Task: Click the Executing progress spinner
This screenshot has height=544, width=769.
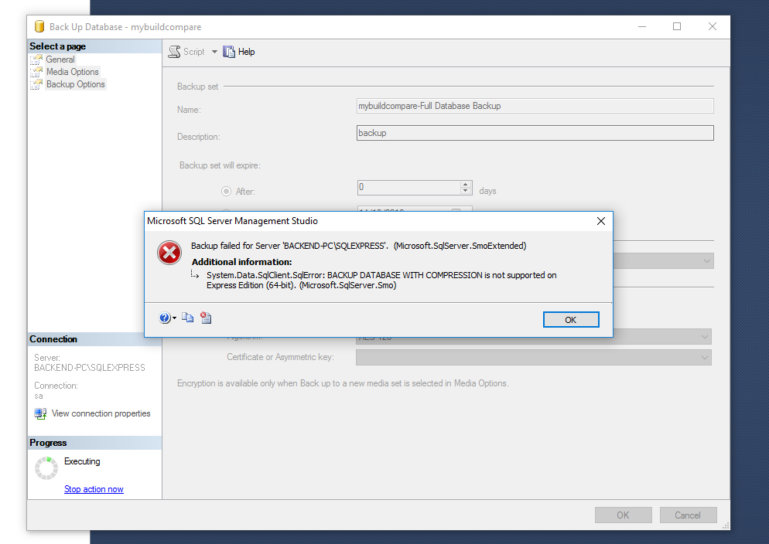Action: click(x=46, y=468)
